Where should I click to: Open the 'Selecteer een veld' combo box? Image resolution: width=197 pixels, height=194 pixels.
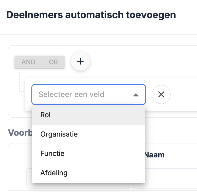88,95
